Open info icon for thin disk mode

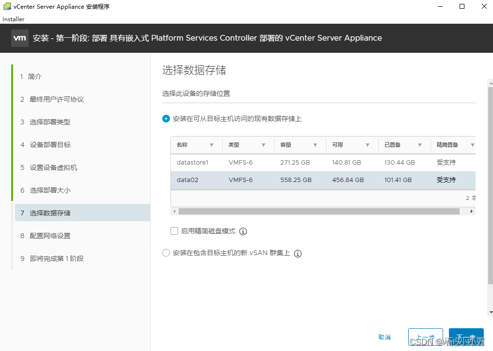coord(243,231)
